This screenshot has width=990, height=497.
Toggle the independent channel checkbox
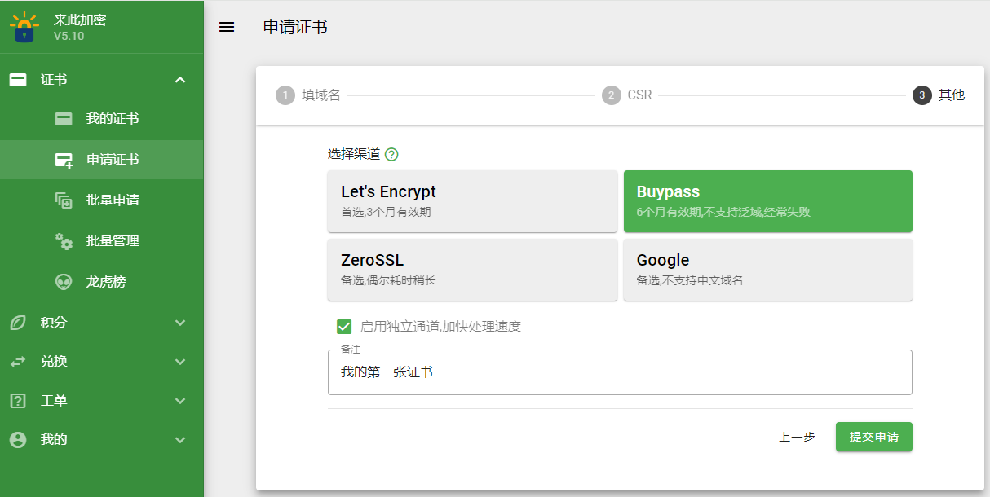tap(344, 327)
